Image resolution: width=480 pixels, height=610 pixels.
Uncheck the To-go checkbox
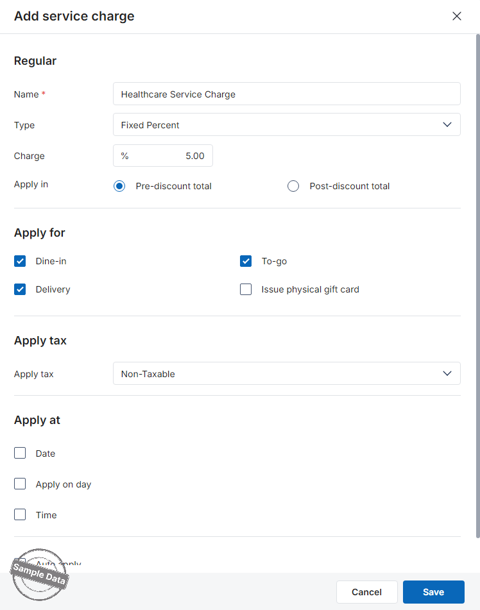click(246, 261)
